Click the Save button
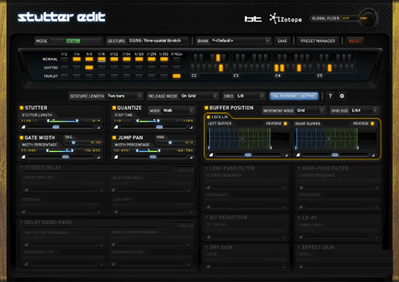This screenshot has height=282, width=399. [x=282, y=41]
